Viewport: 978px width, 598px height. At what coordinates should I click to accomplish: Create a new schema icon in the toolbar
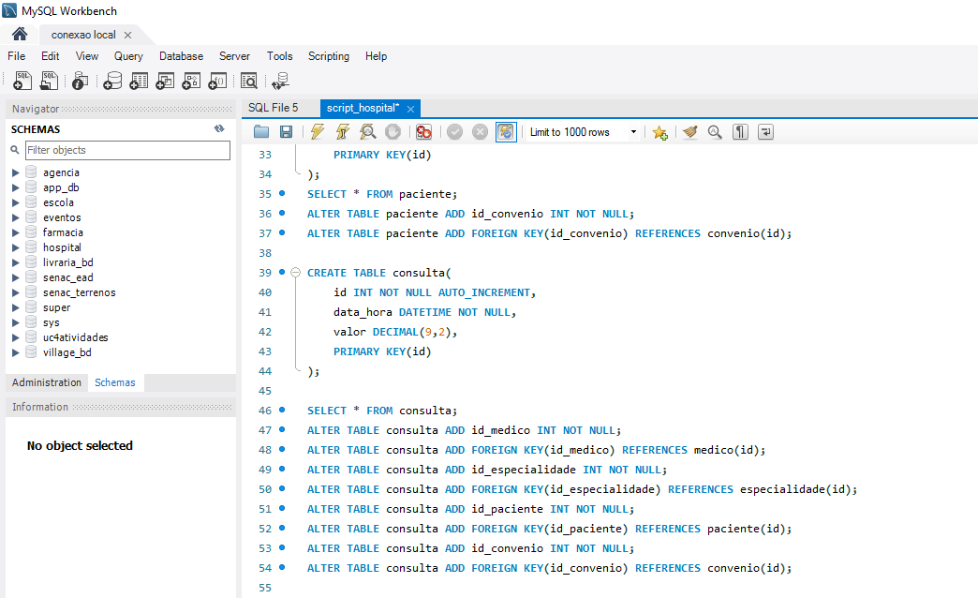click(112, 81)
